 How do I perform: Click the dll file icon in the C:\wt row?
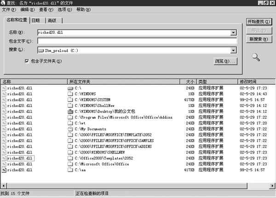tap(4, 123)
